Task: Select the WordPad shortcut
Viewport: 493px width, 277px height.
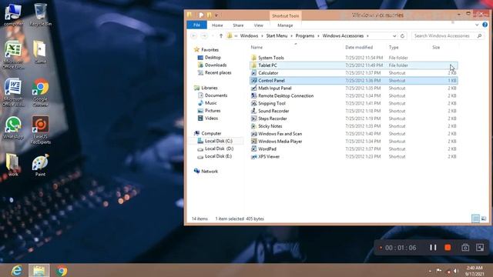Action: click(x=354, y=149)
